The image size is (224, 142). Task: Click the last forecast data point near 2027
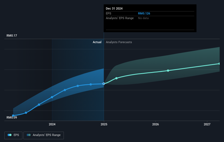click(219, 64)
